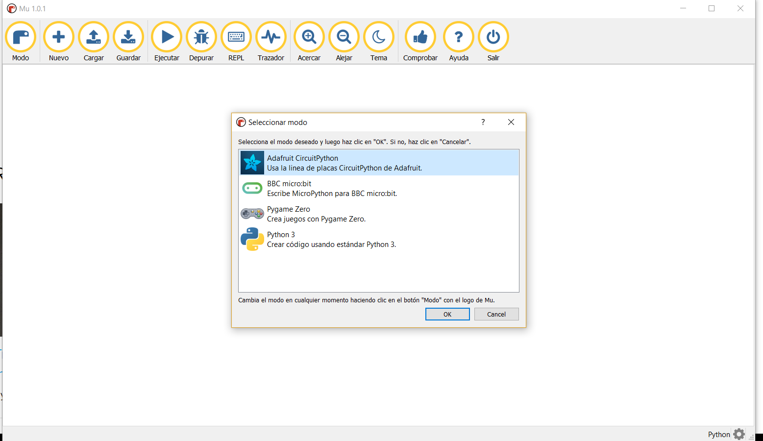
Task: Open the Modo mode selector button
Action: tap(21, 42)
